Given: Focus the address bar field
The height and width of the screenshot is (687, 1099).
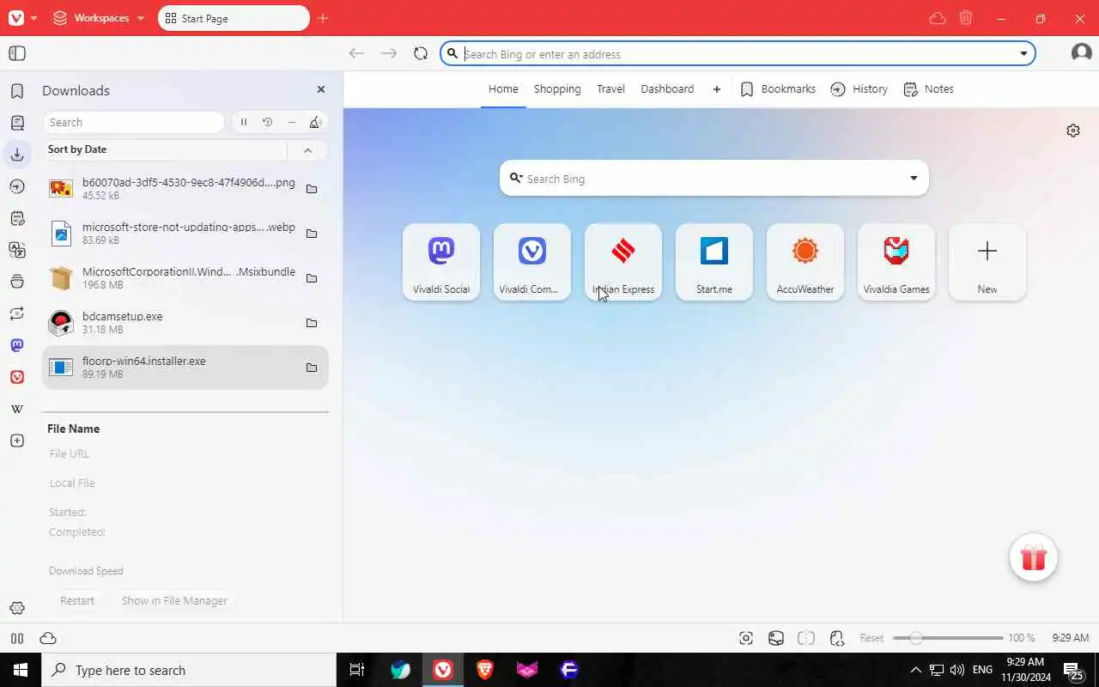Looking at the screenshot, I should [x=737, y=54].
